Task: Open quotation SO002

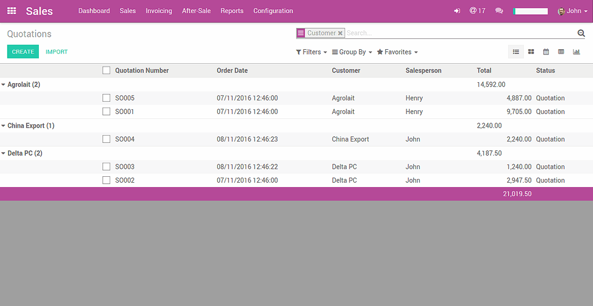Action: click(x=125, y=180)
